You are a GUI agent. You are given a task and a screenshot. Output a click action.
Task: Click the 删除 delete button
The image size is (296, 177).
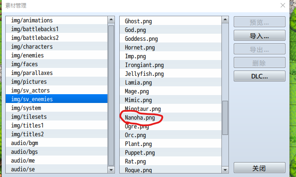[x=259, y=63]
